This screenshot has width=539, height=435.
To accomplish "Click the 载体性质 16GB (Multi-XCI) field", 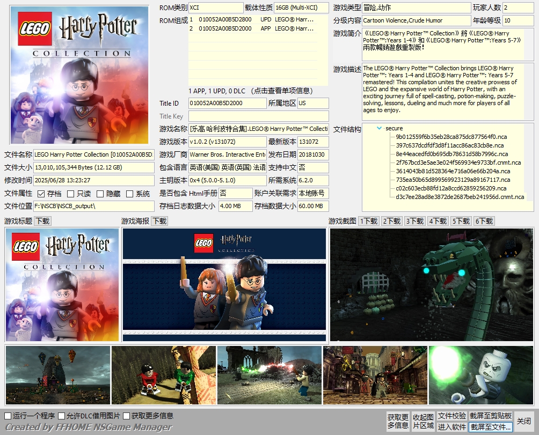I will pyautogui.click(x=302, y=8).
